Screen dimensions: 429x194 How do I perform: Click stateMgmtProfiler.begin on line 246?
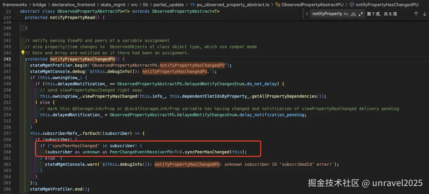click(x=59, y=65)
